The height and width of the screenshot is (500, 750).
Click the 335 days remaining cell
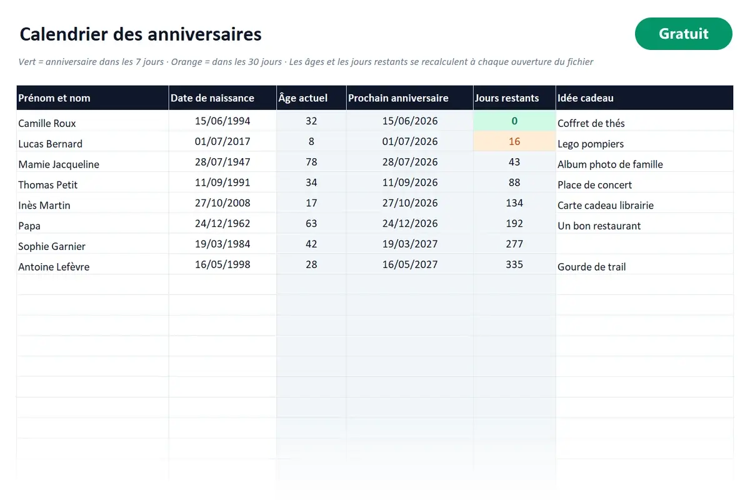[x=514, y=264]
